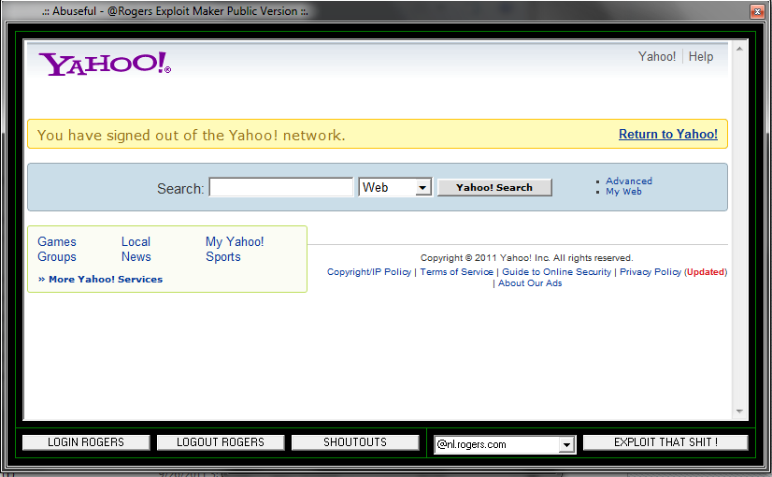This screenshot has height=477, width=772.
Task: Open the My Yahoo! link
Action: click(235, 241)
